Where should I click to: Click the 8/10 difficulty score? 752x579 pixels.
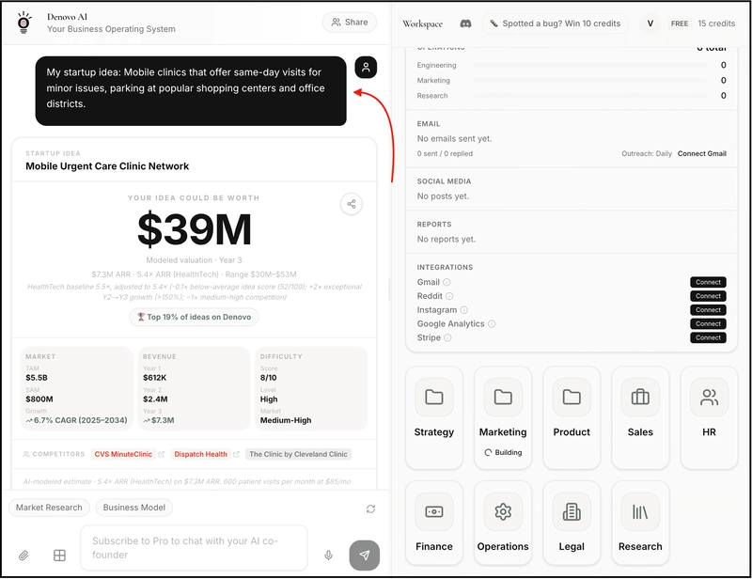pos(269,378)
